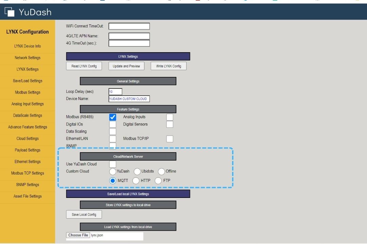Click the LYNX Configuration sidebar title
The width and height of the screenshot is (367, 244).
click(28, 32)
